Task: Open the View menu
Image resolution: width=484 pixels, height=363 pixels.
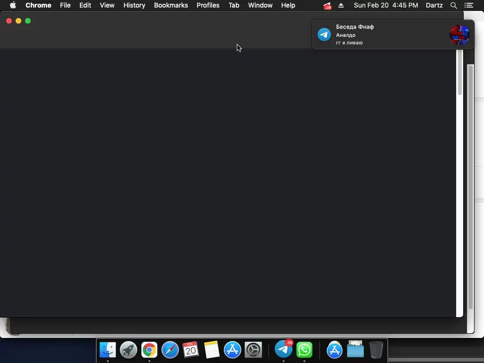Action: click(107, 5)
